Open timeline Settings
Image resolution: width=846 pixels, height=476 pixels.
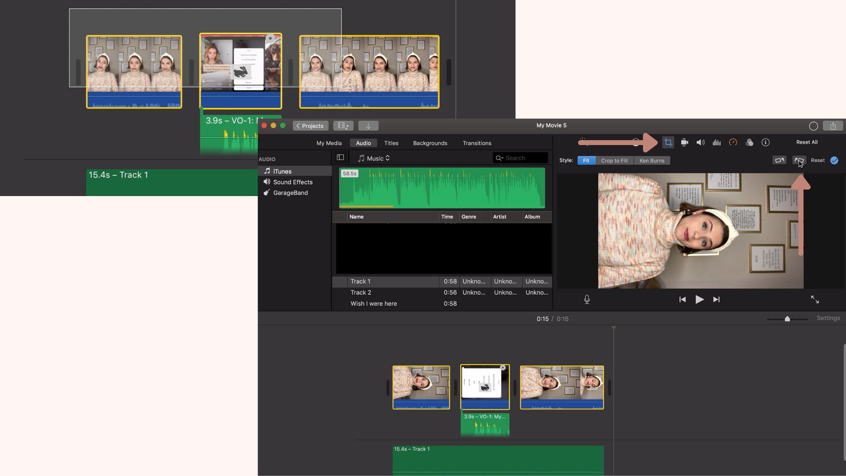[828, 318]
